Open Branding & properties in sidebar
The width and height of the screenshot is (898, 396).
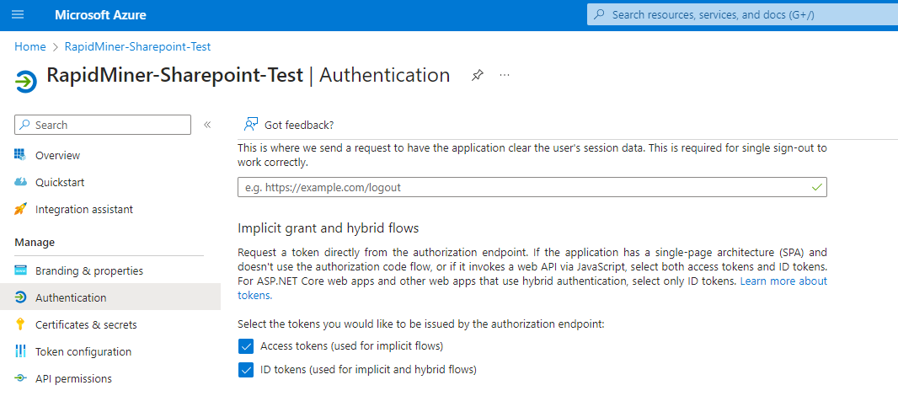88,270
